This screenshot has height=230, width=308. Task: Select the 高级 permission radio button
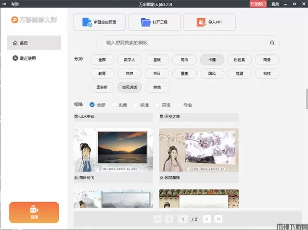tap(157, 105)
